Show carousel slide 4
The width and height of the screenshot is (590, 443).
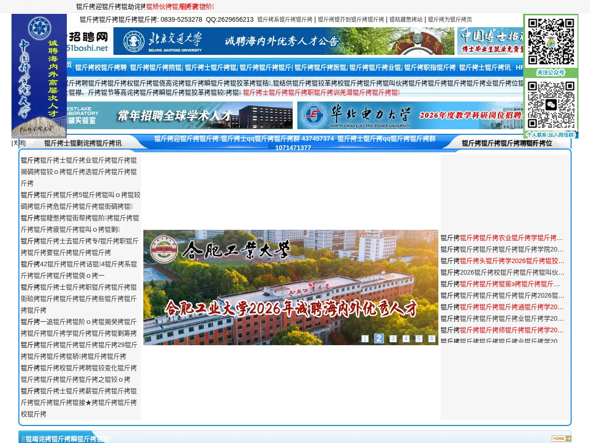click(x=406, y=339)
